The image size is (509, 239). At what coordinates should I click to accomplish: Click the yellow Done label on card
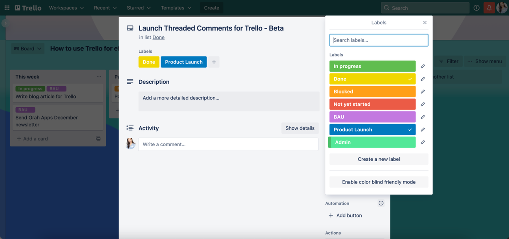tap(149, 62)
